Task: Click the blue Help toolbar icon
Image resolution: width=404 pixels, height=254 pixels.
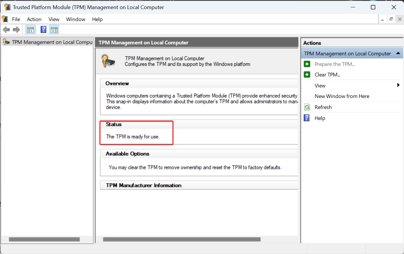Action: coord(43,30)
